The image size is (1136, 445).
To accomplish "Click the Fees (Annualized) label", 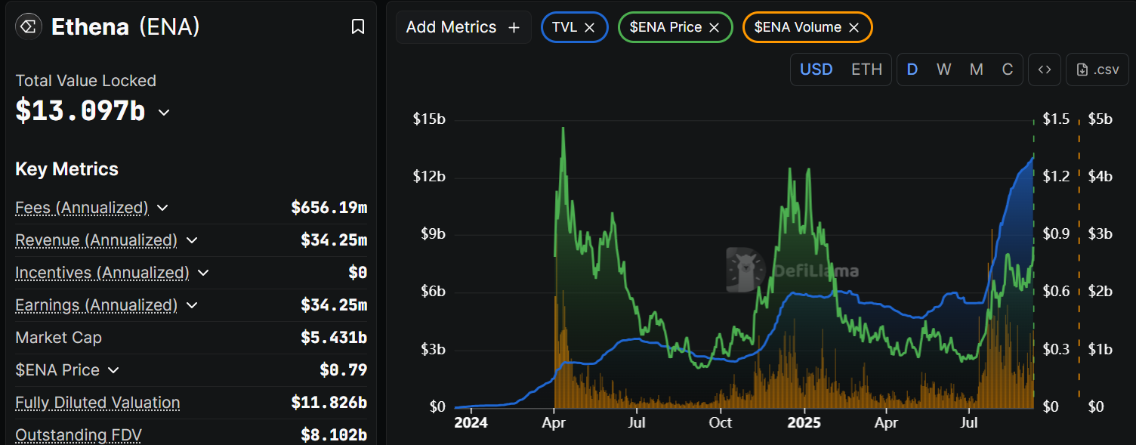I will coord(82,208).
